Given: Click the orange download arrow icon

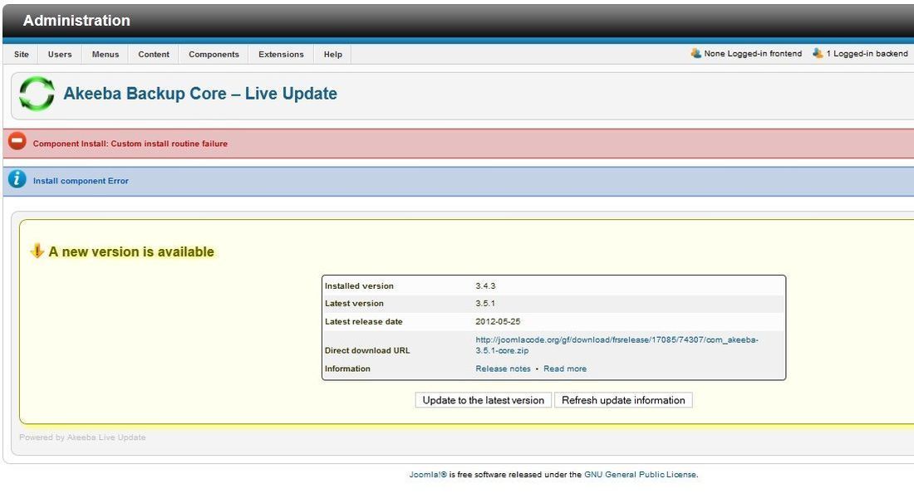Looking at the screenshot, I should coord(37,251).
